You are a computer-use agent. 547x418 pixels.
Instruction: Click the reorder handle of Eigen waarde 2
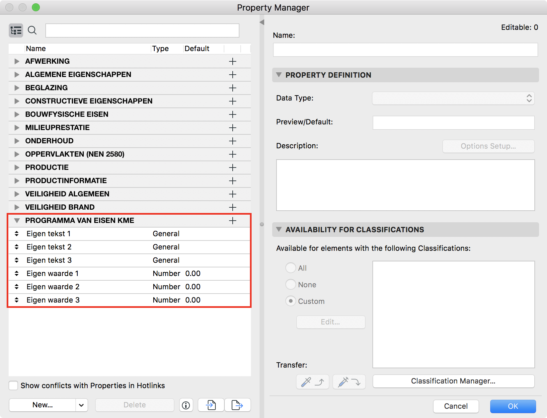[x=17, y=287]
